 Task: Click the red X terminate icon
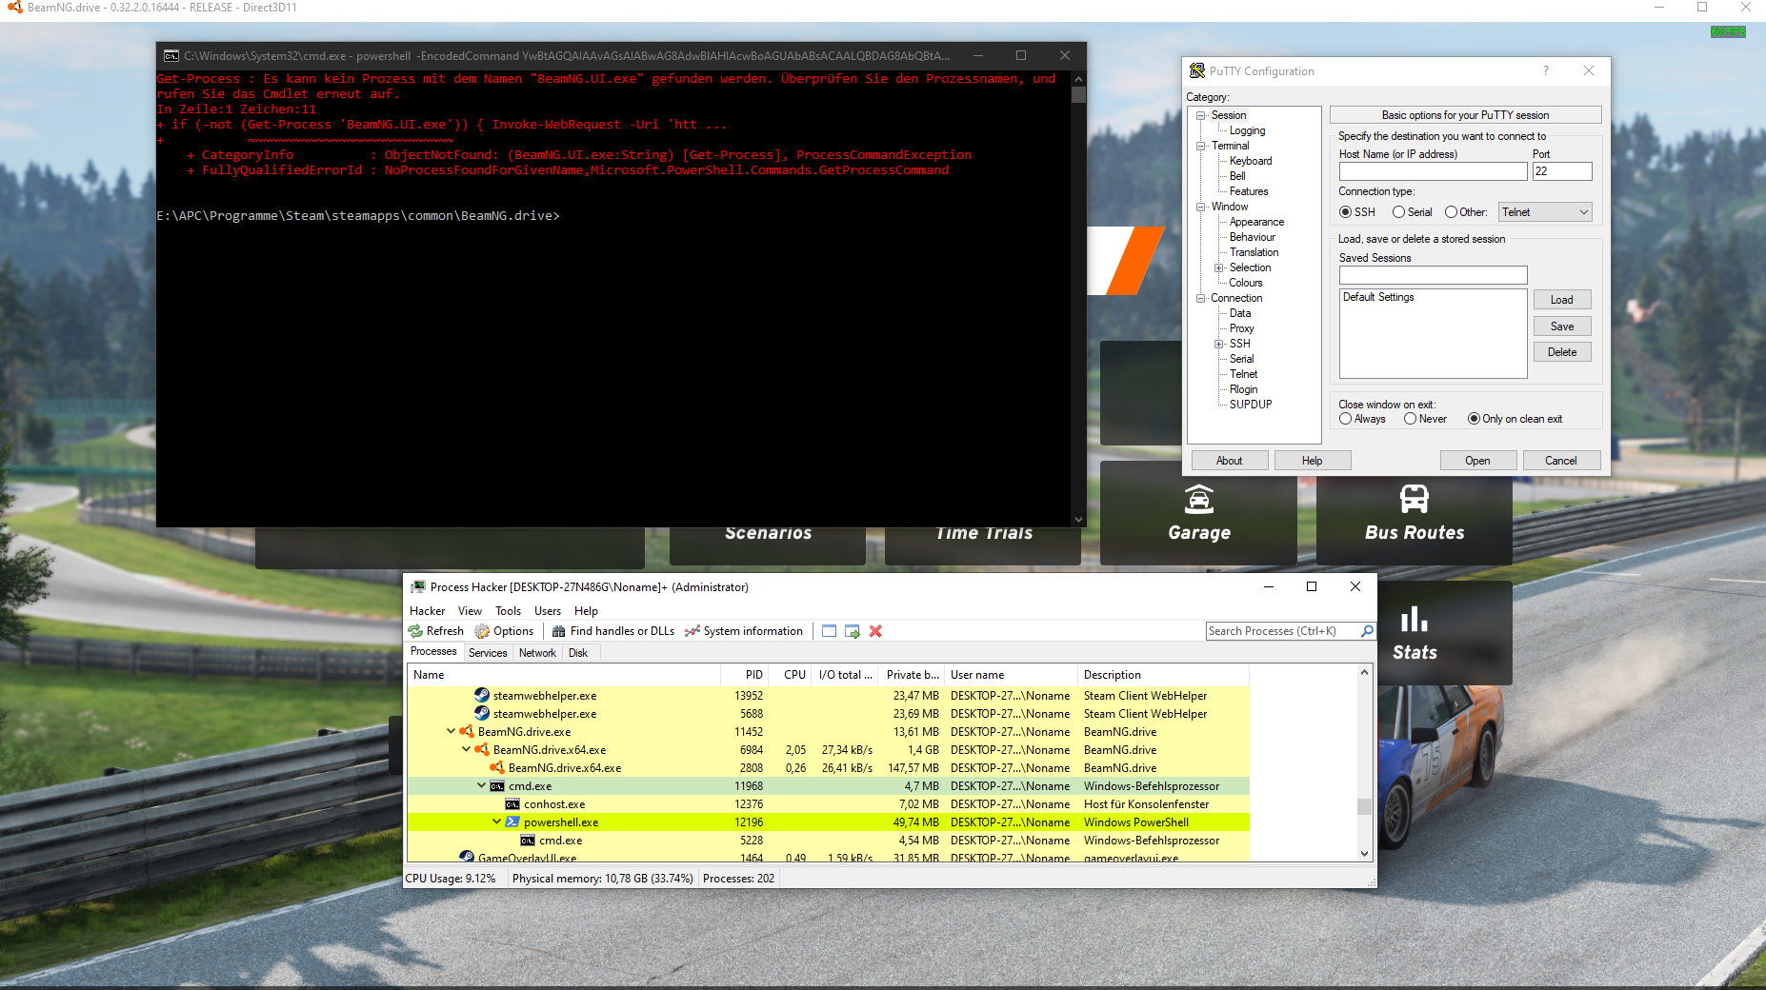click(x=875, y=631)
